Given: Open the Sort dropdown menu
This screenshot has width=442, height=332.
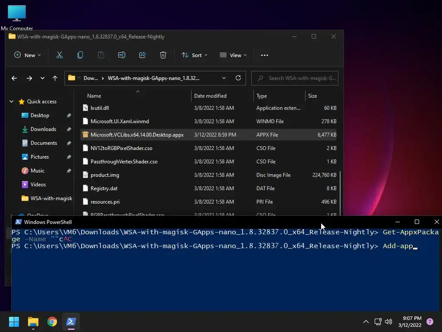Looking at the screenshot, I should click(x=195, y=55).
